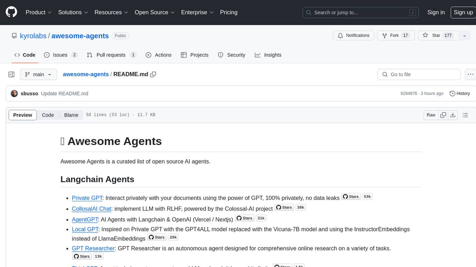Click the Fork count 17
The image size is (476, 267).
tap(406, 36)
